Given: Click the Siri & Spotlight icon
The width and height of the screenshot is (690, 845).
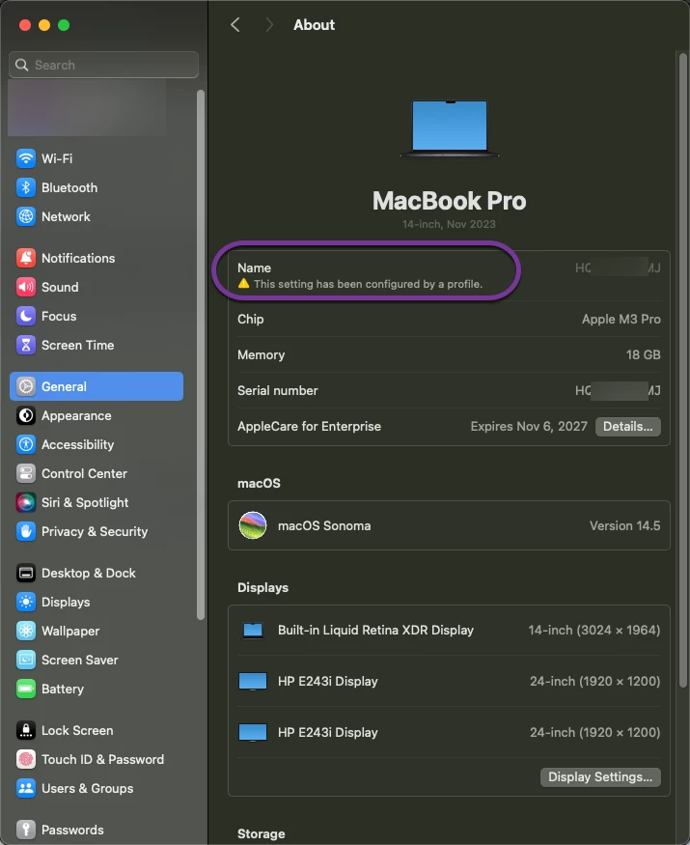Looking at the screenshot, I should (26, 503).
